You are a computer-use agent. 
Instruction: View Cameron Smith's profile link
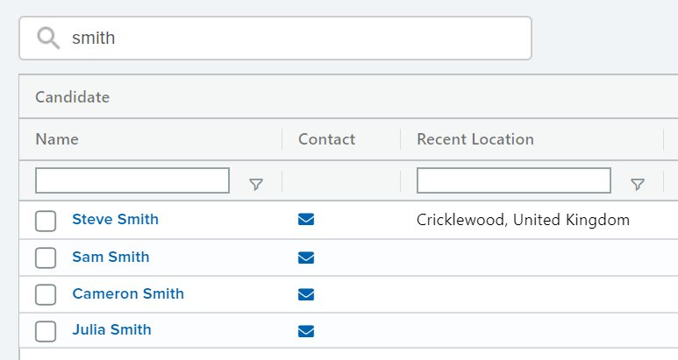pyautogui.click(x=128, y=293)
